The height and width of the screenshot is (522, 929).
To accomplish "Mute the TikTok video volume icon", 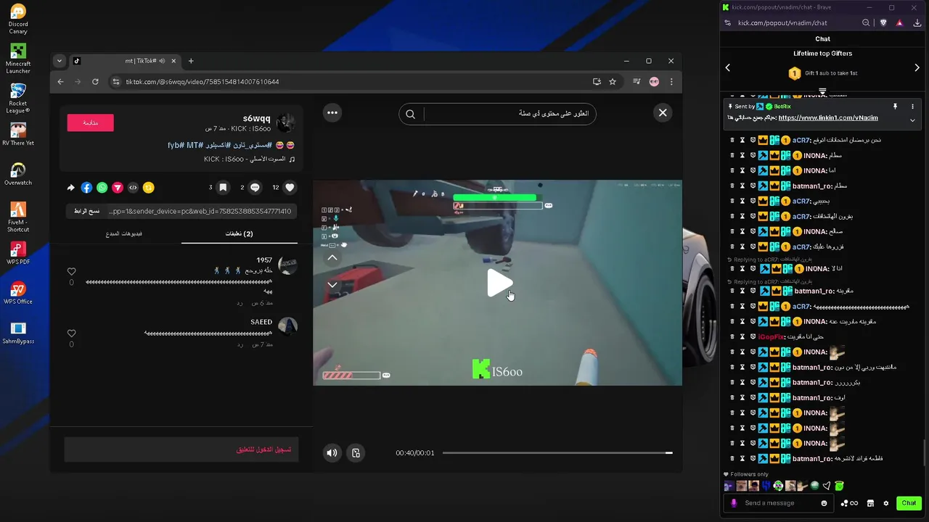I will point(332,453).
